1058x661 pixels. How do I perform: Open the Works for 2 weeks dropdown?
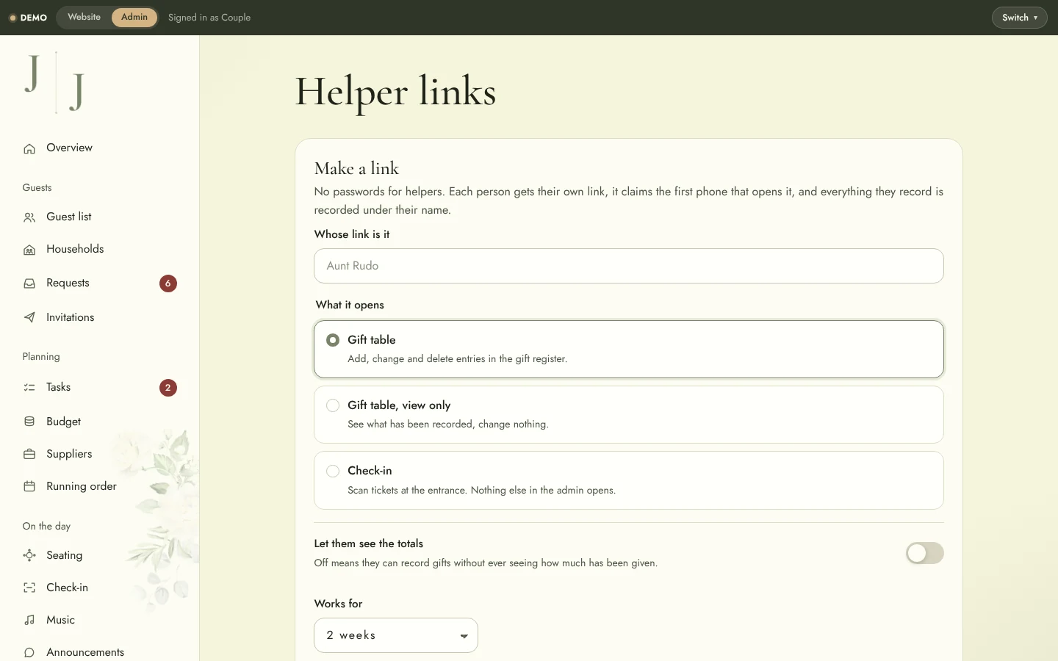point(396,635)
